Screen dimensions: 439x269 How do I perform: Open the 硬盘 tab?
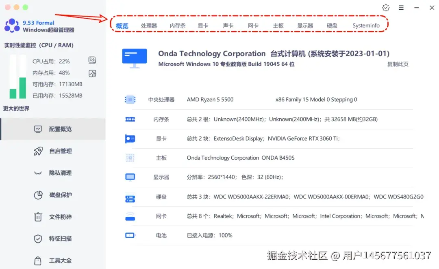tap(332, 26)
